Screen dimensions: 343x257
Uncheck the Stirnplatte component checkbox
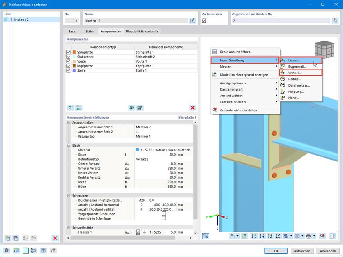[x=69, y=52]
